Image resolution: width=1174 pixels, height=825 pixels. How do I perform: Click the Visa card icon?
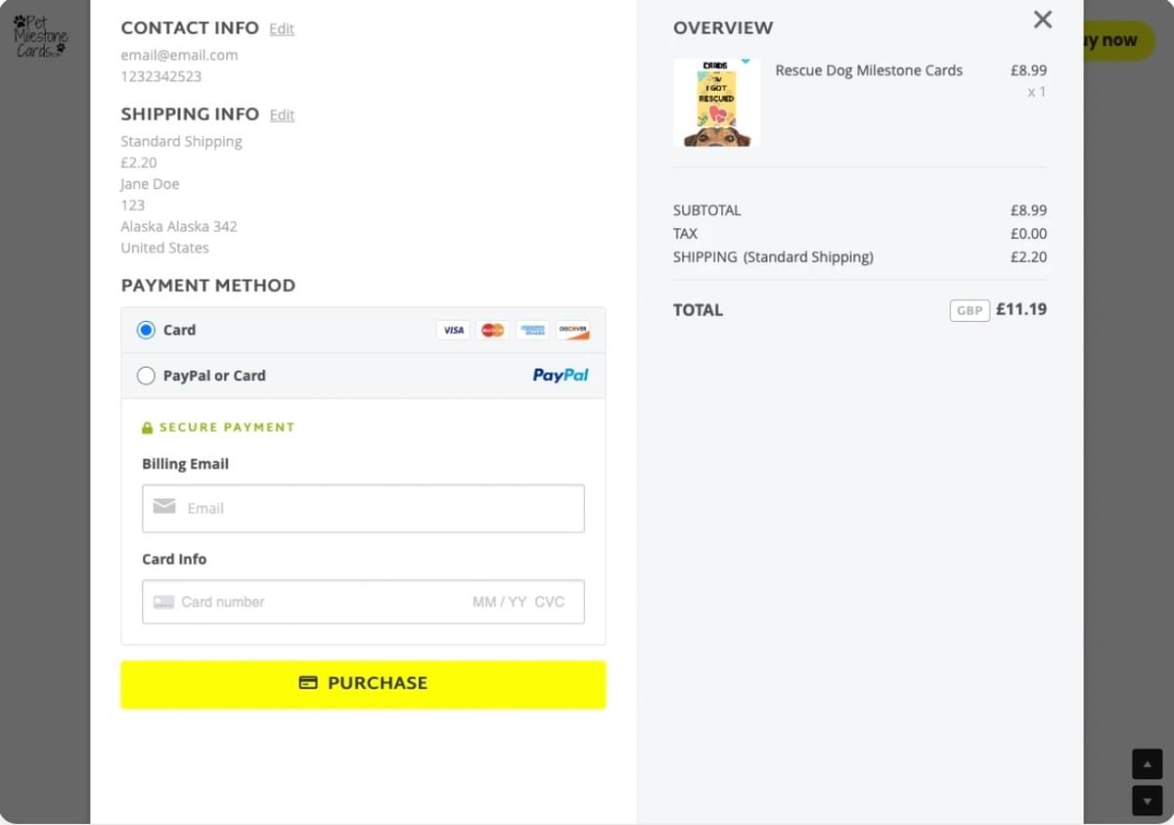pyautogui.click(x=453, y=331)
